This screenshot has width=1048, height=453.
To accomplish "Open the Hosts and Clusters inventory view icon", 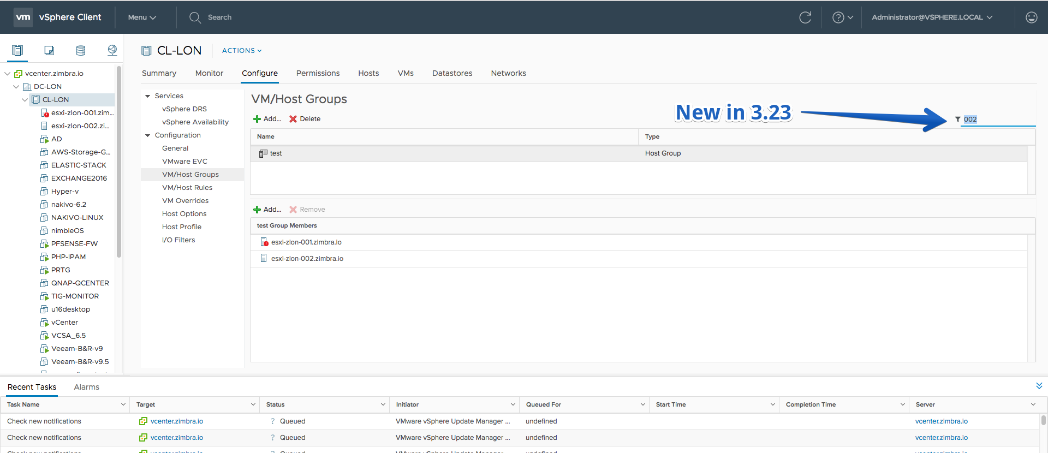I will 17,50.
